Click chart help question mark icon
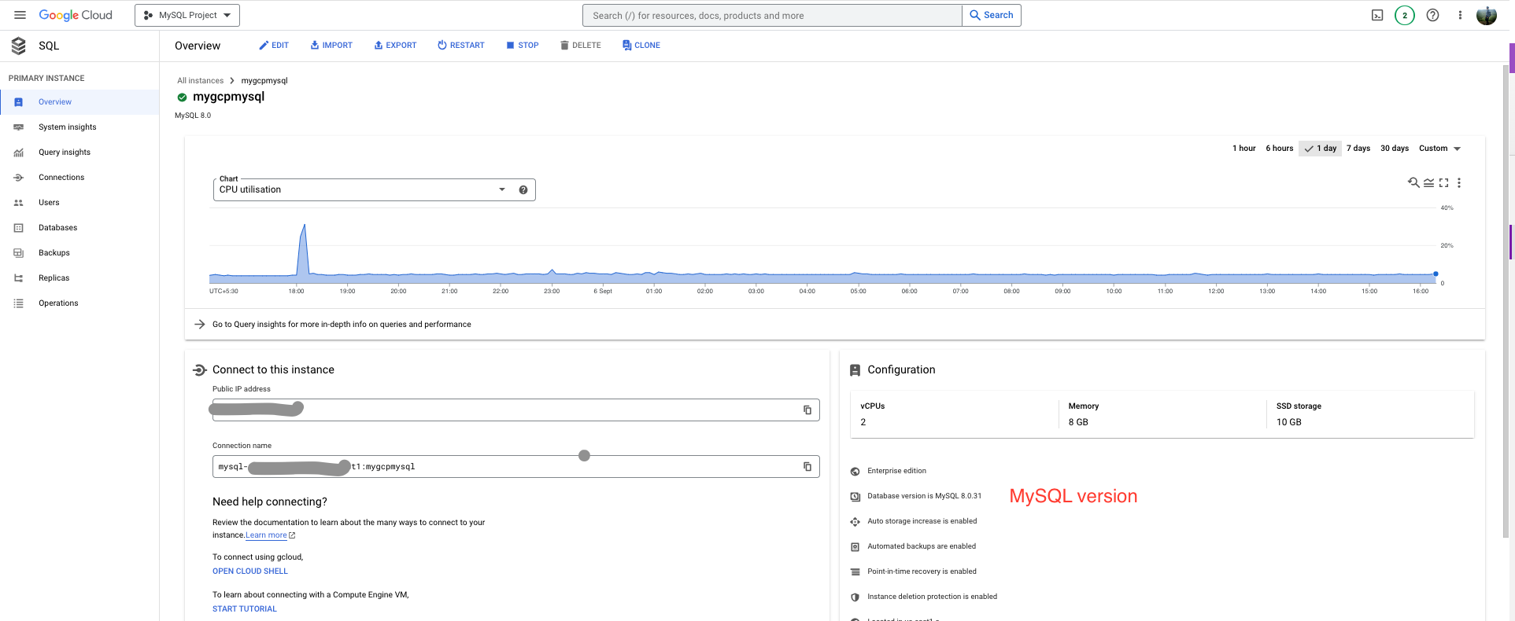 (523, 189)
